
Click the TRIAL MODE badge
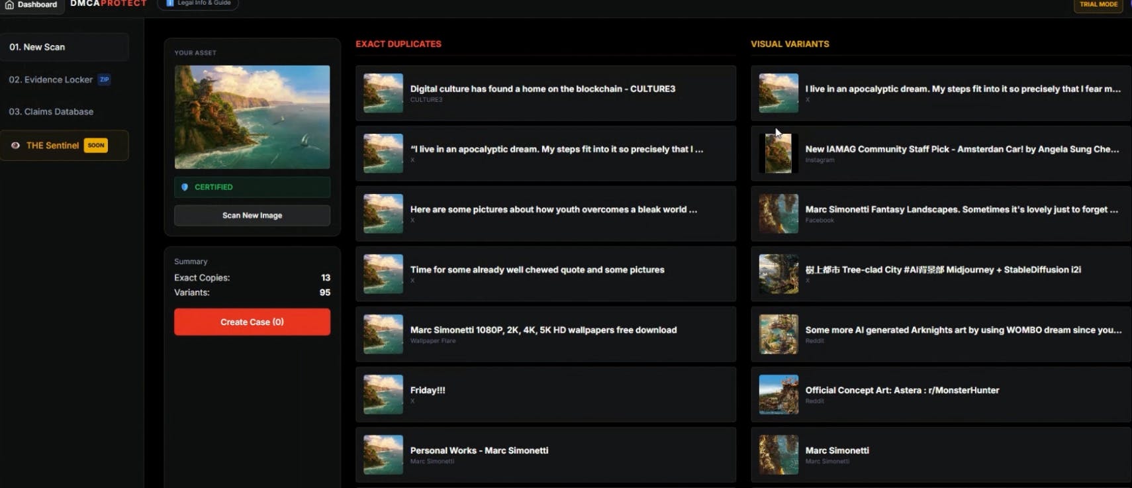tap(1098, 5)
